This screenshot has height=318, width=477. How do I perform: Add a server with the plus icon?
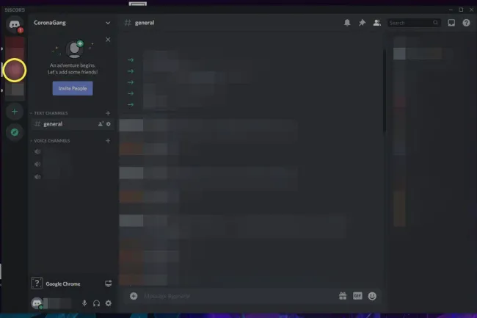(14, 112)
